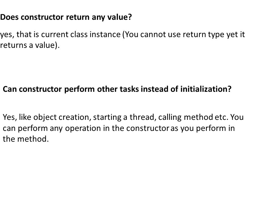Click the heading "Does constructor return any value?"
272x204 pixels.
coord(66,17)
